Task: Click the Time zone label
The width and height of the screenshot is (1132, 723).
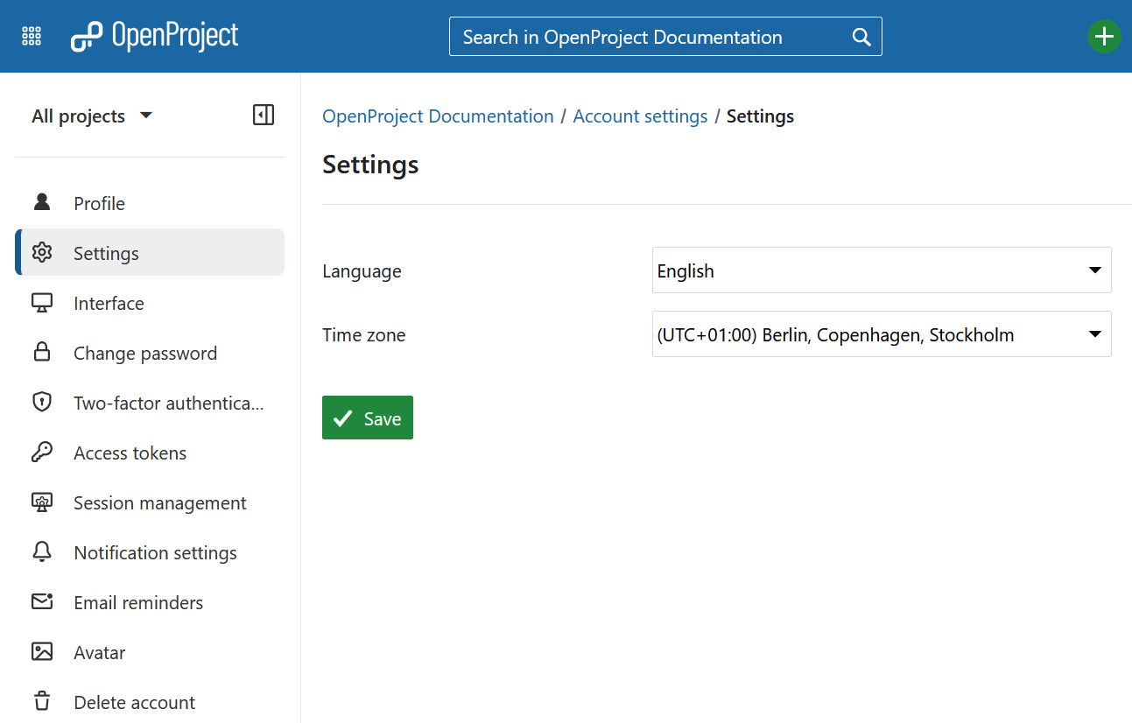Action: click(x=364, y=335)
